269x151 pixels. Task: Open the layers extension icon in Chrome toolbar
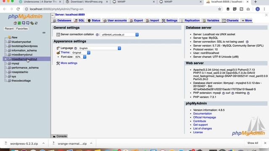(x=228, y=9)
